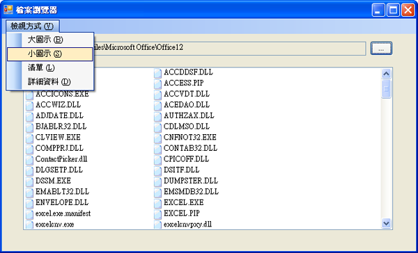Select the ACCESS.PIP file name
This screenshot has width=418, height=253.
184,83
